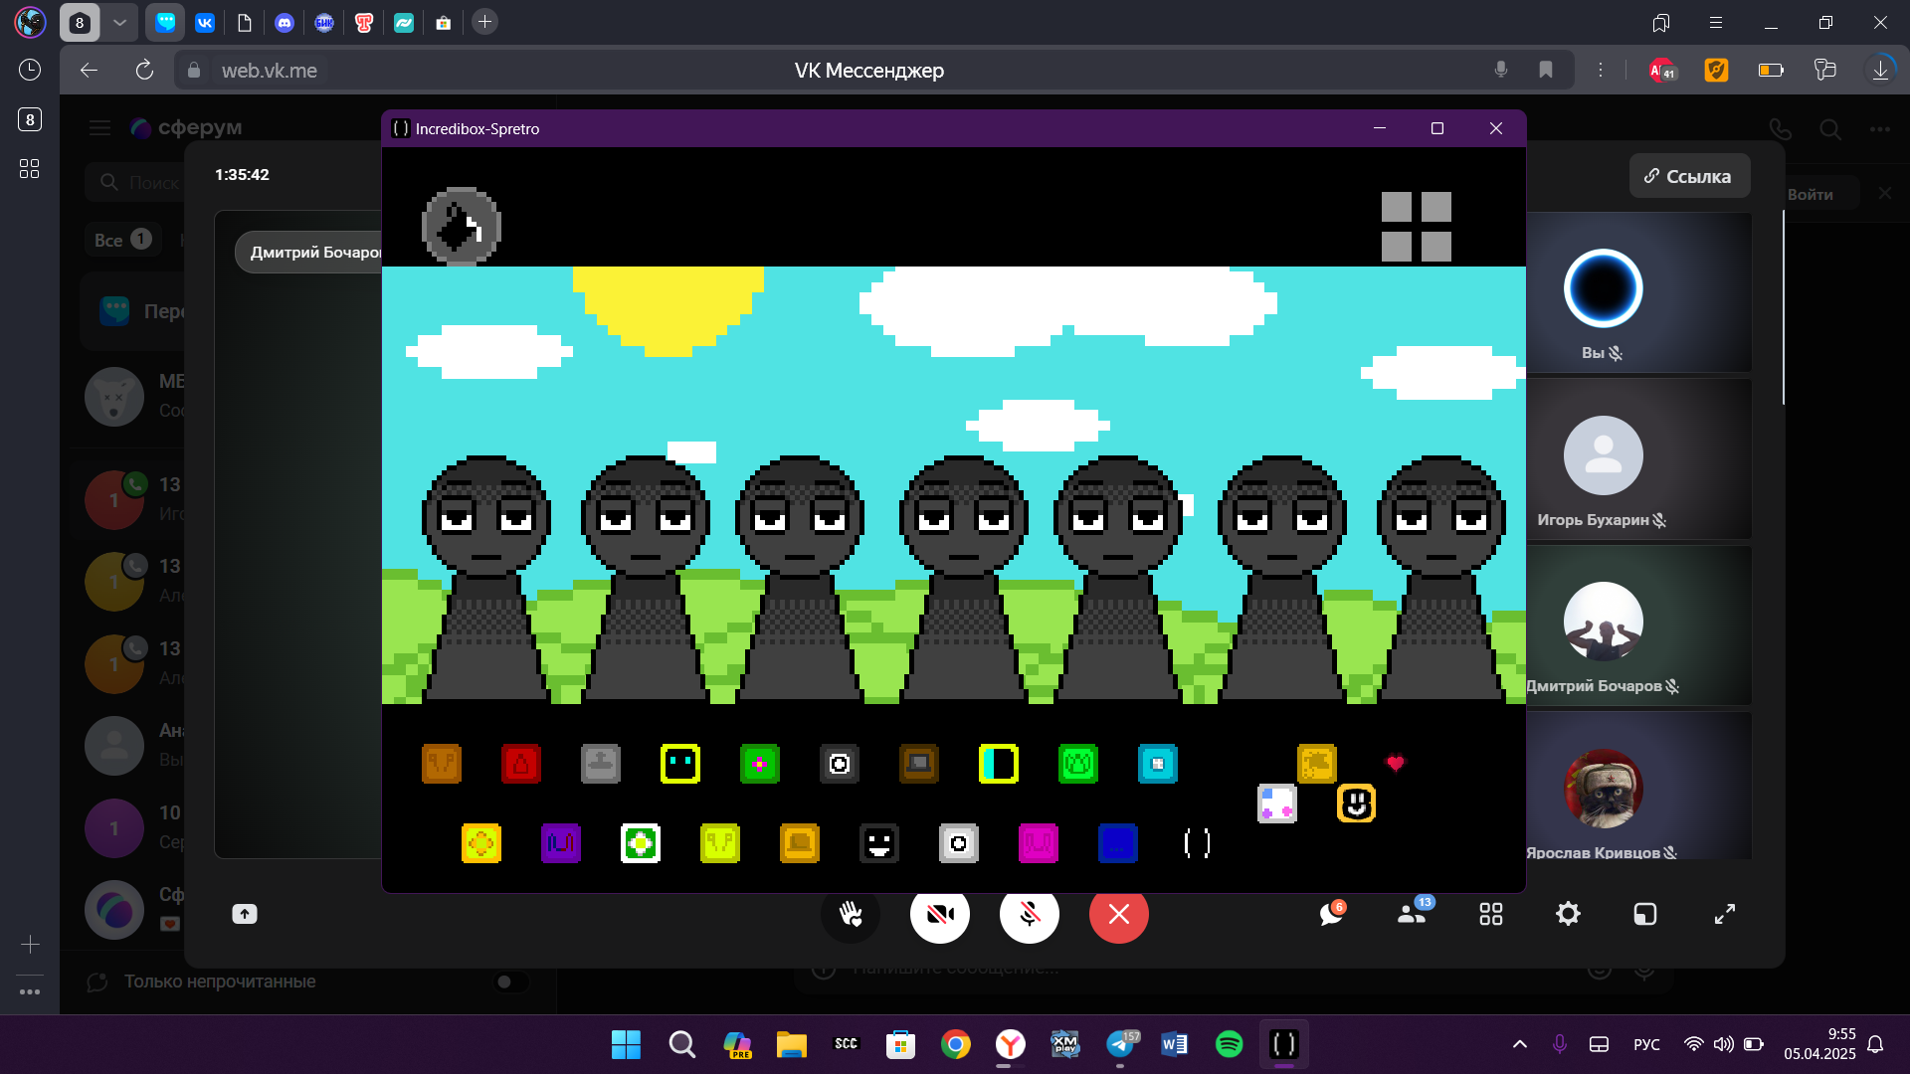This screenshot has height=1074, width=1910.
Task: Open the Сферум hamburger menu
Action: click(x=99, y=127)
